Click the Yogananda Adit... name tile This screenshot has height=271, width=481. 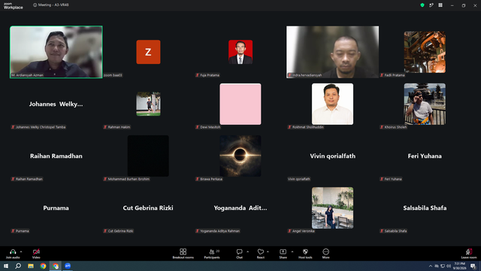(x=240, y=208)
